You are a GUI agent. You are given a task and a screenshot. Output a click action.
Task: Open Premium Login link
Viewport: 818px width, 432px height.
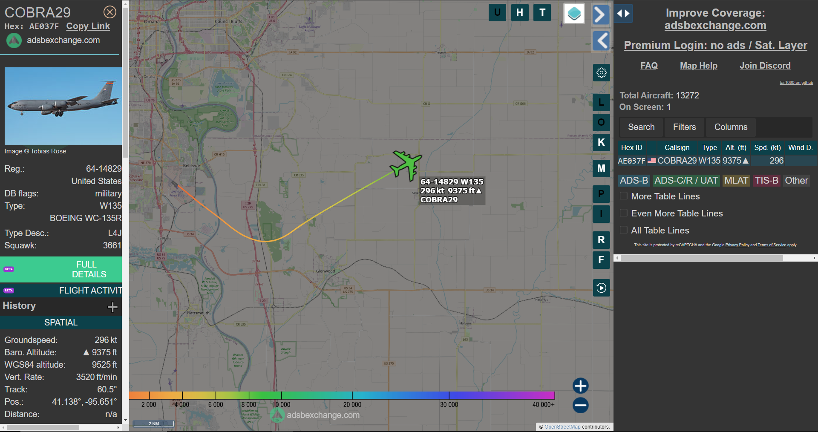point(715,45)
